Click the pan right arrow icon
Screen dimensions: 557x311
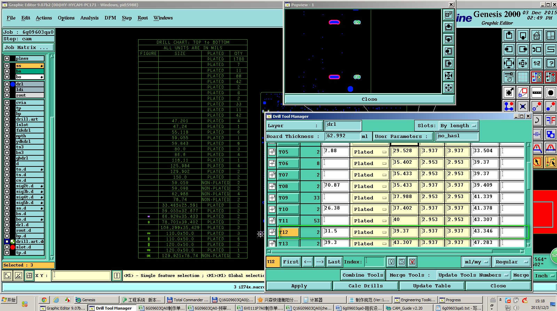pyautogui.click(x=523, y=49)
